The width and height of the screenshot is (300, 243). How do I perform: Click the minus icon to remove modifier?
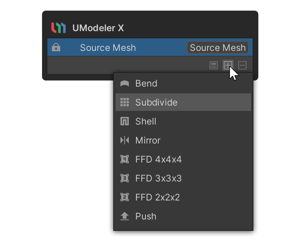[x=242, y=65]
